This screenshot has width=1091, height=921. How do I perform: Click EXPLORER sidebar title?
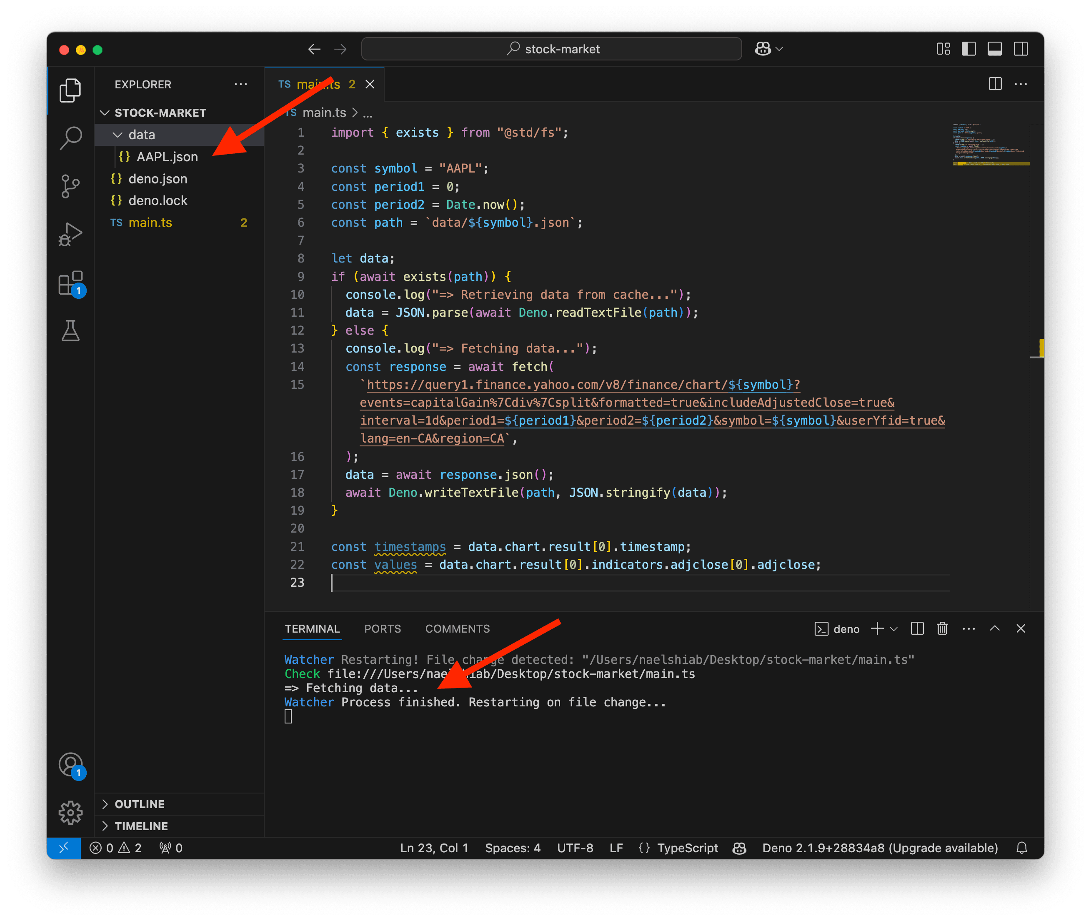pyautogui.click(x=143, y=84)
